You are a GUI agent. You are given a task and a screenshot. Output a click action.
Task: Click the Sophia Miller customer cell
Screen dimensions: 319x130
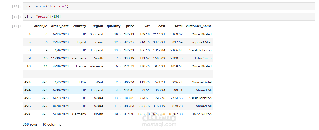pos(202,42)
